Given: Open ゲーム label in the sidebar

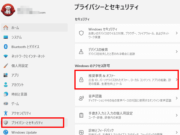Looking at the screenshot, I should [15, 104].
